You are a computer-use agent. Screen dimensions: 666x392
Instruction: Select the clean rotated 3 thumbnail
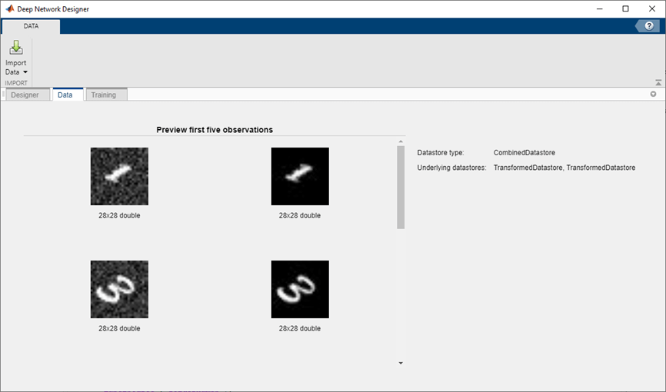300,289
